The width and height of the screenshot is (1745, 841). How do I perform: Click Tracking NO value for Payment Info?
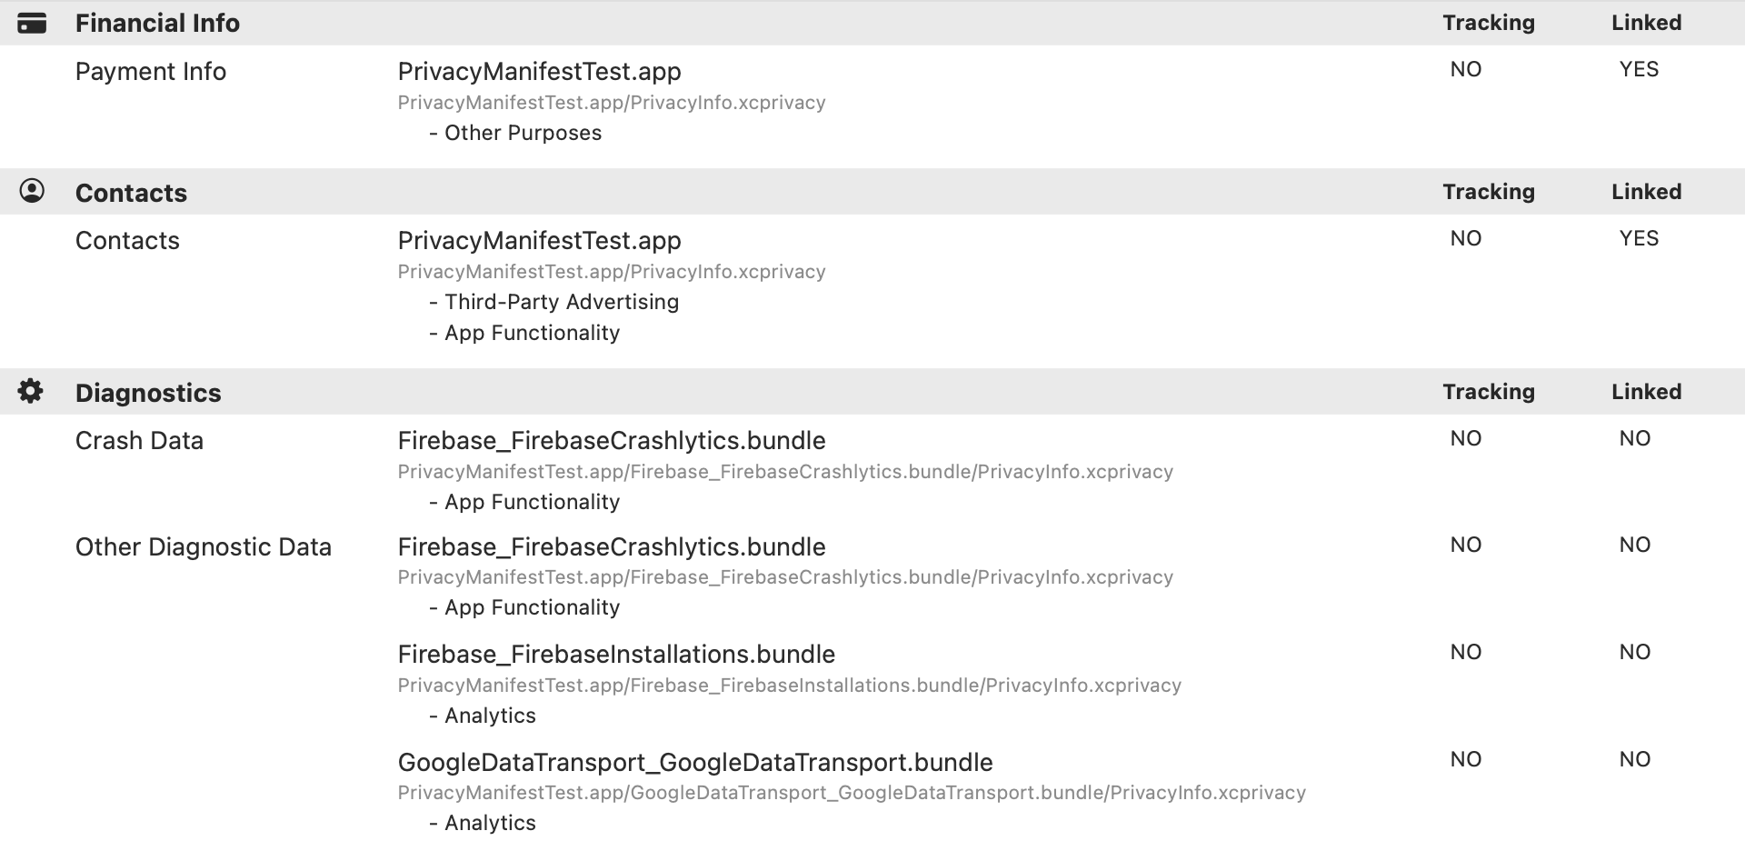[x=1466, y=69]
